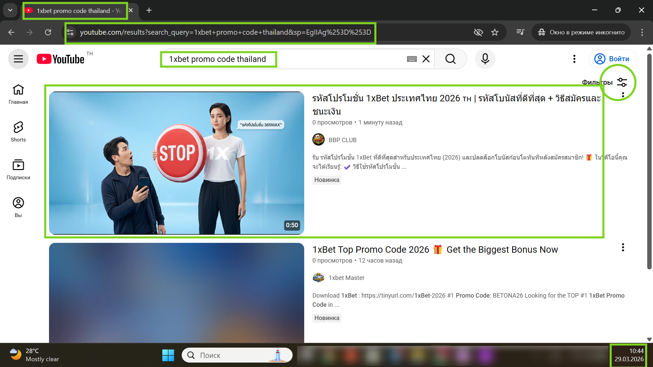This screenshot has height=367, width=653.
Task: Open the first video thumbnail with STOP sign
Action: (176, 163)
